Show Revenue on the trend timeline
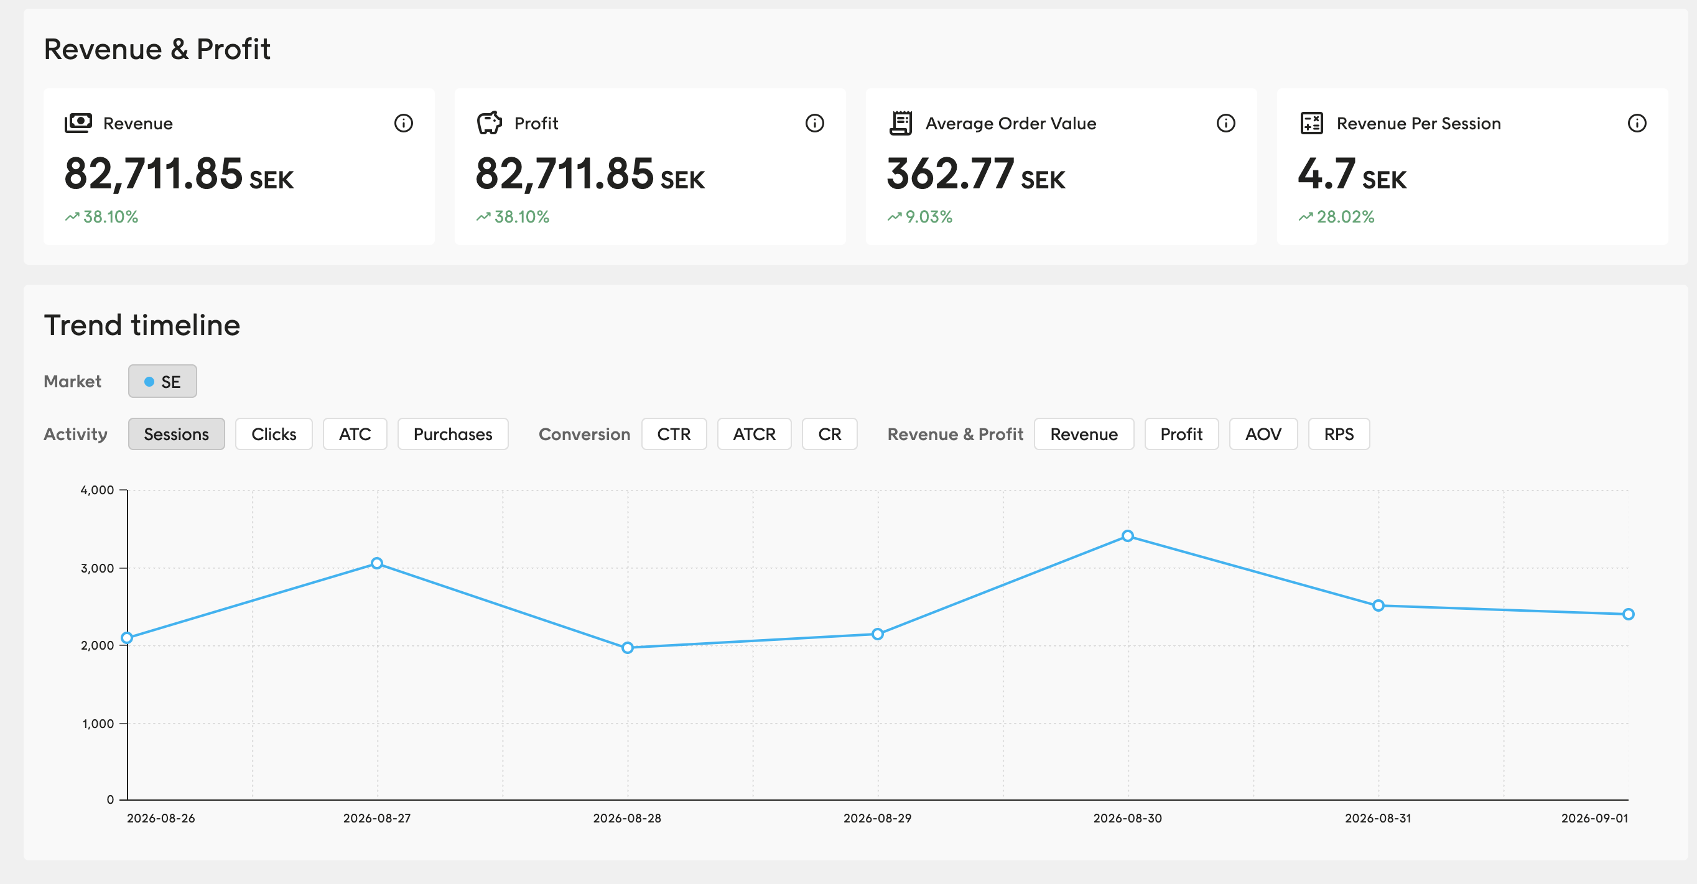This screenshot has width=1697, height=884. click(1084, 434)
